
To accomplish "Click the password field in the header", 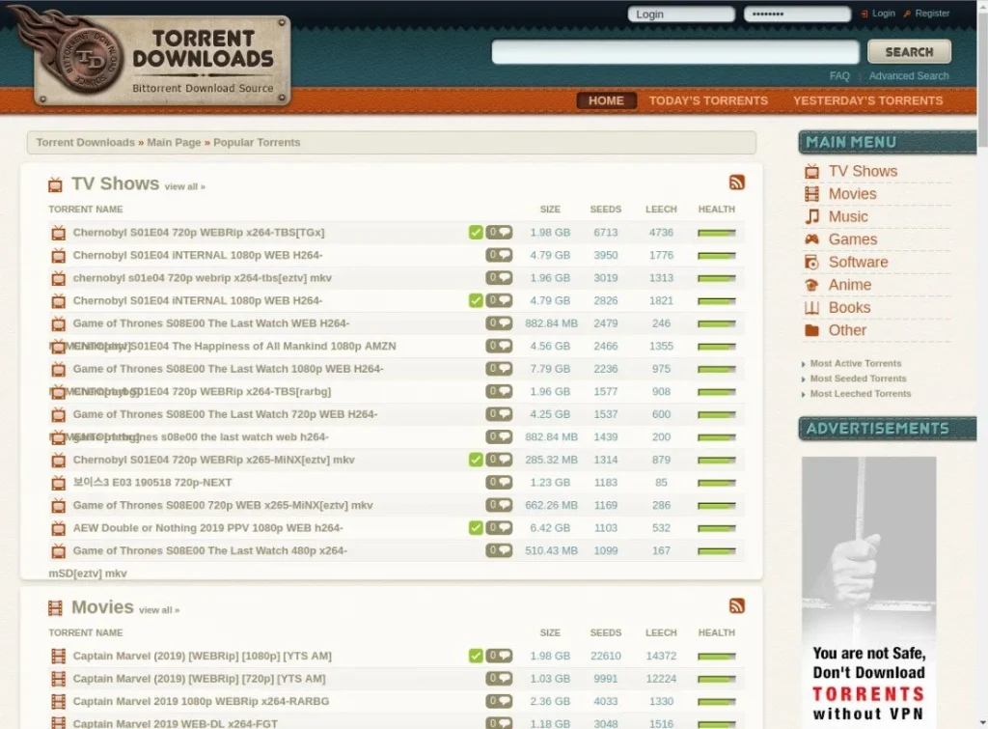I will (x=797, y=14).
